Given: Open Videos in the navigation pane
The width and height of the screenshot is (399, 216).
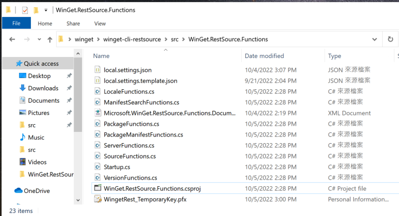Looking at the screenshot, I should click(37, 162).
